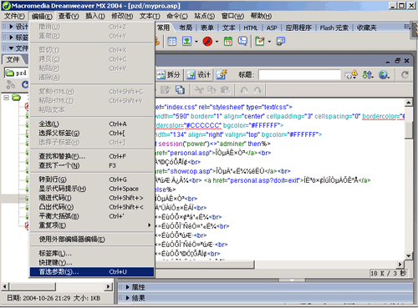Click the red Flash media icon
Viewport: 418px width, 308px height.
[x=207, y=42]
